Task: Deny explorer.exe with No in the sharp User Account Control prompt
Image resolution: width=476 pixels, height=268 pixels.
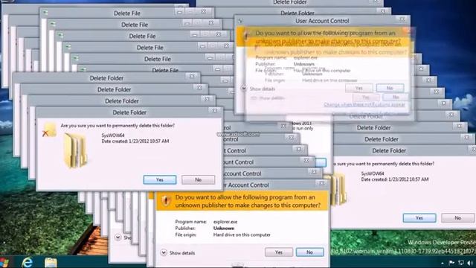Action: point(309,252)
